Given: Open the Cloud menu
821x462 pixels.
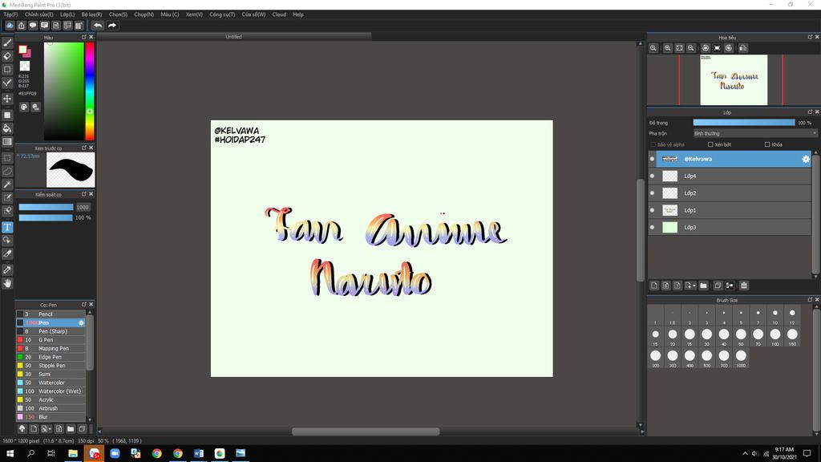Looking at the screenshot, I should tap(279, 14).
